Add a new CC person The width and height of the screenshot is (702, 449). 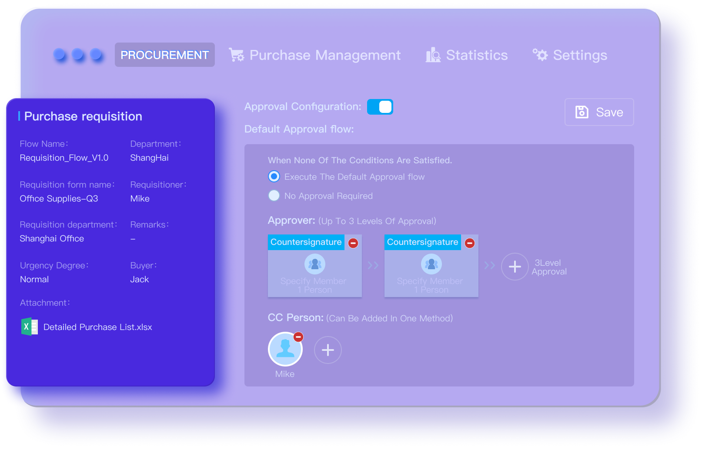(328, 350)
